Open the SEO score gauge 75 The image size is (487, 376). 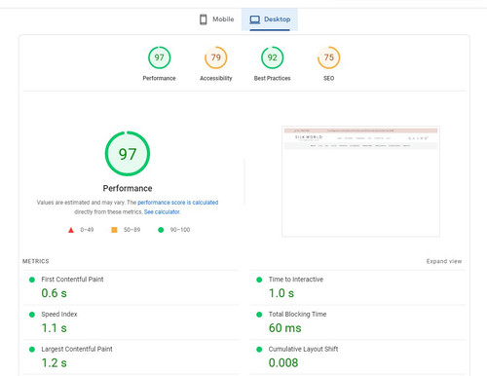click(329, 57)
